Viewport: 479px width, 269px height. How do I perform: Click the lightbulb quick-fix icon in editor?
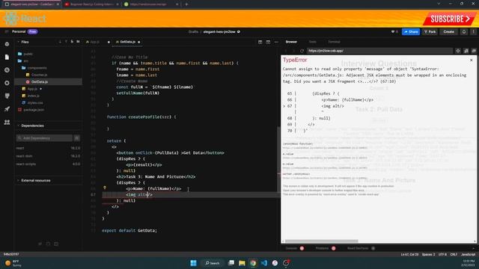tap(105, 188)
